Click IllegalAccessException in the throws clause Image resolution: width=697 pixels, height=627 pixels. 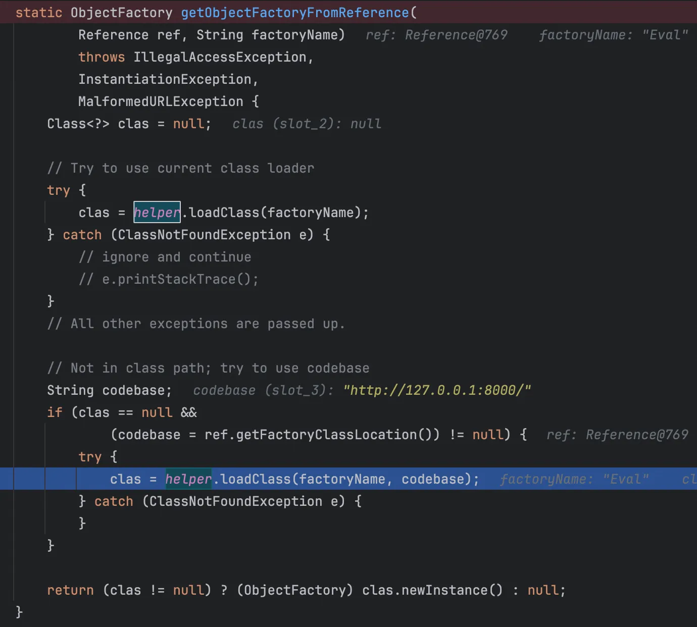tap(220, 57)
